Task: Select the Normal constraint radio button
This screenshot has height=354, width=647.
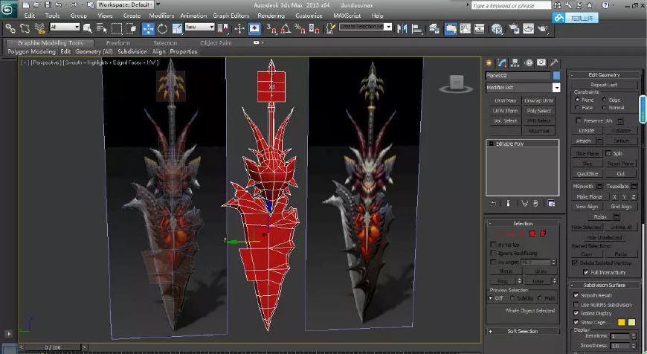Action: 605,108
